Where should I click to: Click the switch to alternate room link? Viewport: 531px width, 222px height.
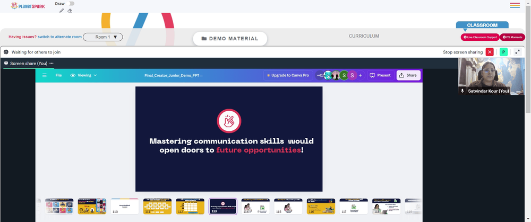(x=59, y=37)
